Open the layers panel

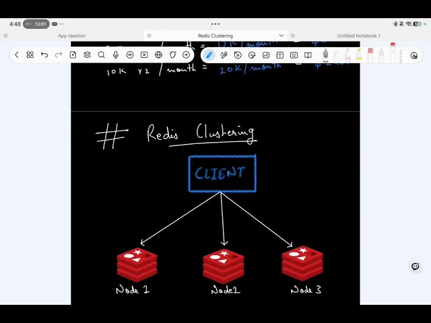[87, 55]
